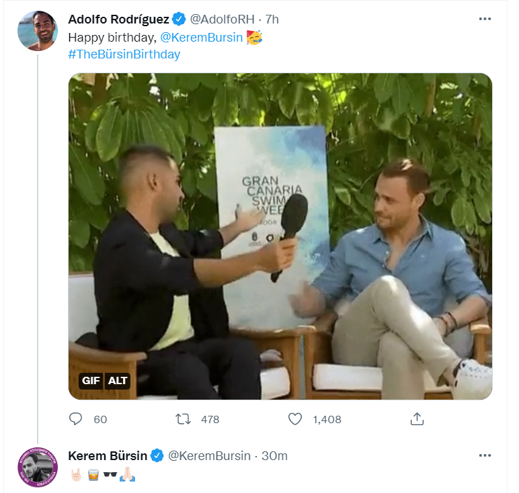Open Kerem Bürsin's profile avatar
This screenshot has width=519, height=493.
[x=38, y=467]
